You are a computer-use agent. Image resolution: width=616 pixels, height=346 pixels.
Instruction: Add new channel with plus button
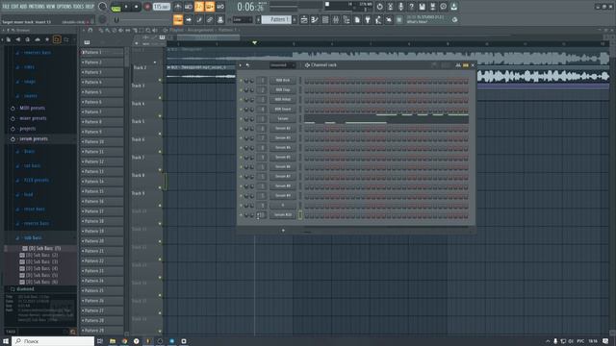coord(283,231)
